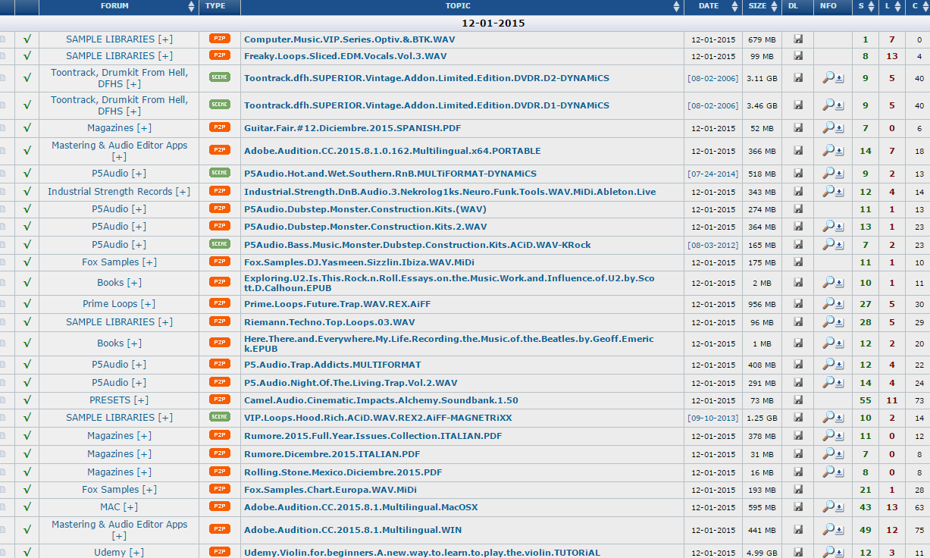Sort by TOPIC column arrows
The width and height of the screenshot is (930, 558).
tap(676, 6)
